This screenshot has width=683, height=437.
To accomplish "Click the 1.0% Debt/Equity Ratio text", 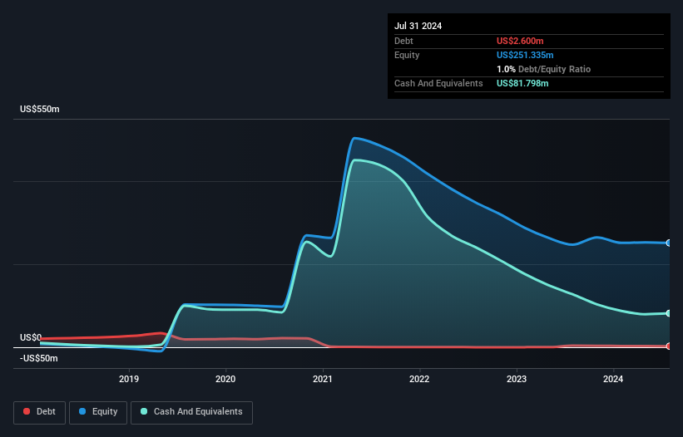I will point(543,69).
